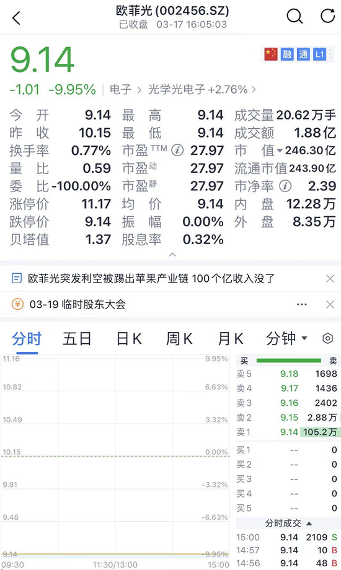Tap the 10.15 previous close dashed line

tap(115, 456)
